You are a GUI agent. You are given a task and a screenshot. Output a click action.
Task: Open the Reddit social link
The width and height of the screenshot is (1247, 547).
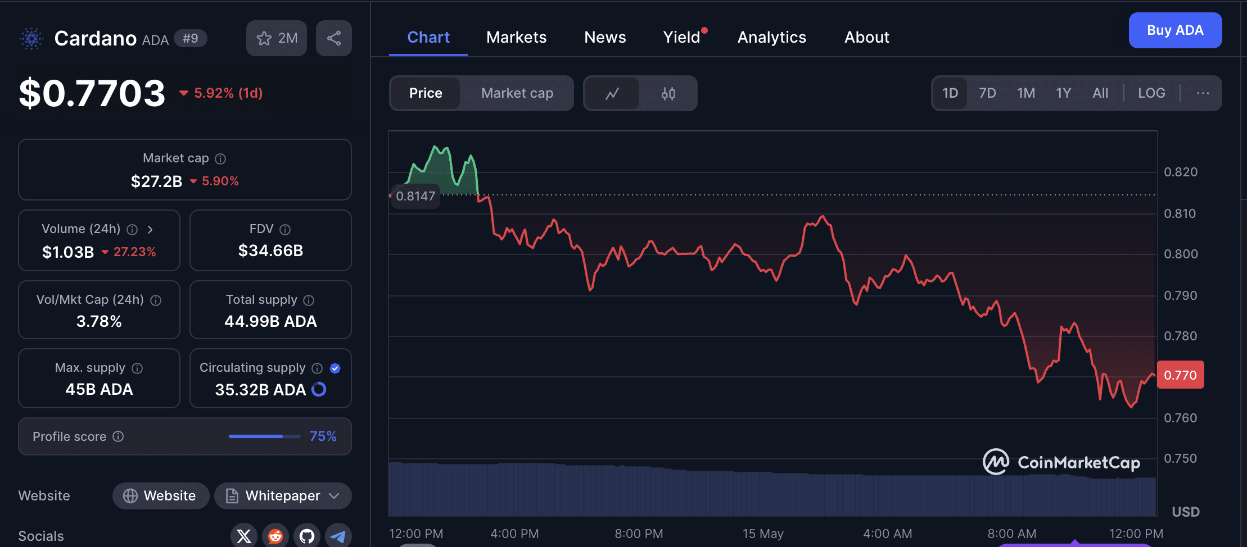pos(275,536)
